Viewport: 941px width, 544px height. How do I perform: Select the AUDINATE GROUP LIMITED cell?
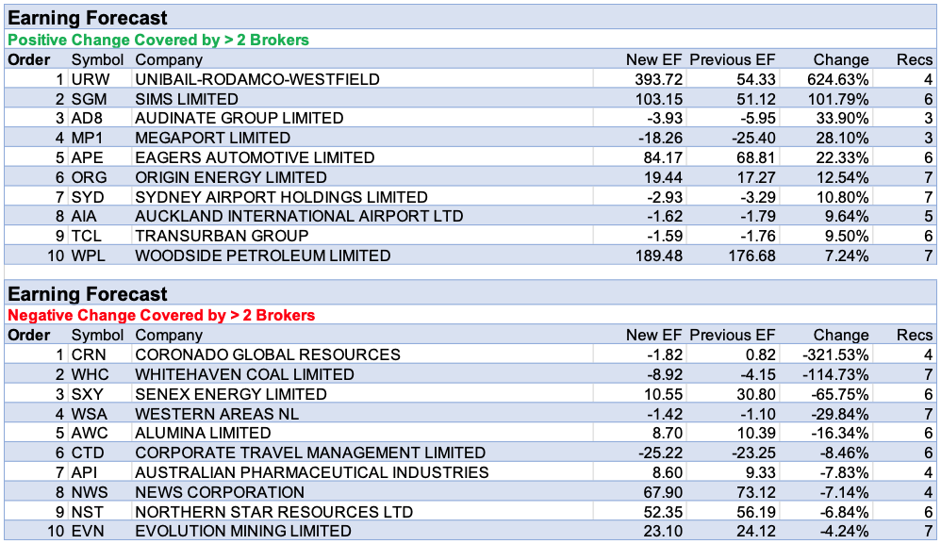239,119
